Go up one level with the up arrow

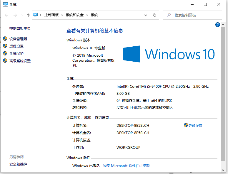pyautogui.click(x=28, y=15)
